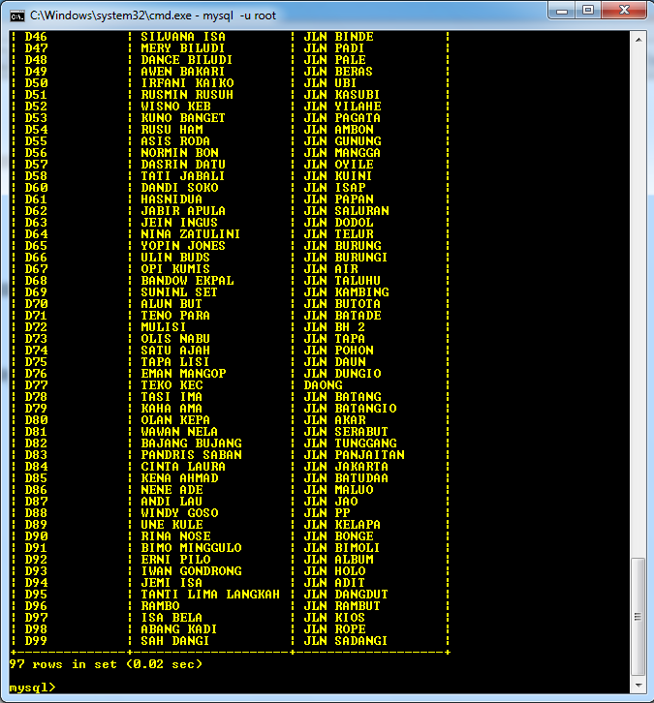This screenshot has height=703, width=654.
Task: Select the address JLN KASUBI
Action: [342, 95]
